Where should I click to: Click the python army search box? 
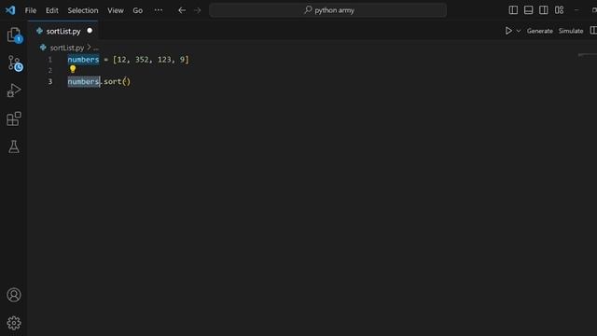pos(327,10)
